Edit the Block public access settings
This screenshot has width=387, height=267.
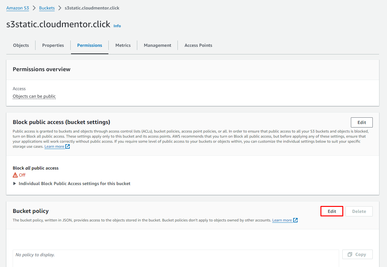pyautogui.click(x=362, y=122)
